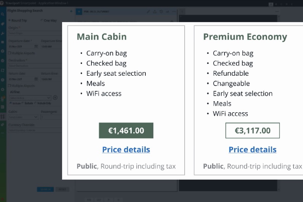
Task: Choose the Main Cabin €1,461.00 fare button
Action: click(126, 130)
